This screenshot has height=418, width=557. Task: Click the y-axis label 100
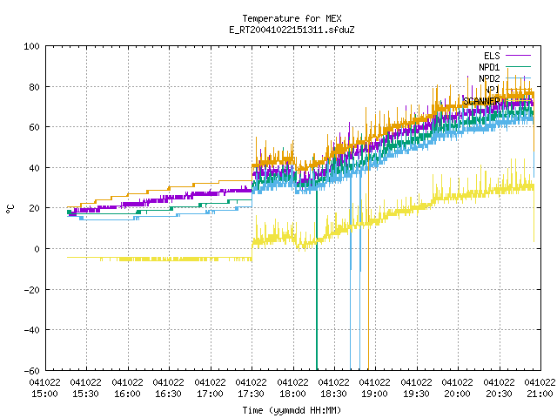coord(31,46)
